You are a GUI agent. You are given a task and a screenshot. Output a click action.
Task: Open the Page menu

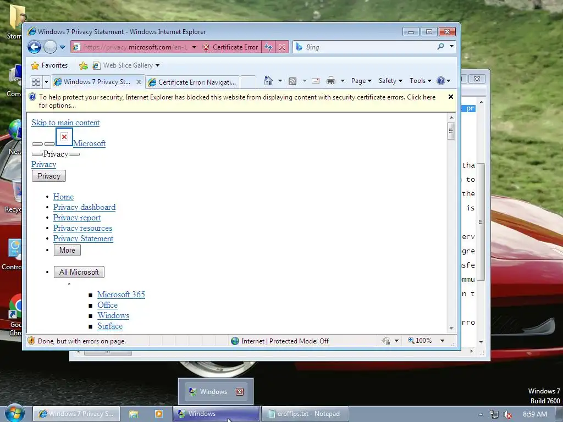tap(361, 81)
